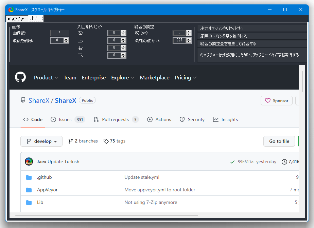Click the Code angle-brackets icon
Viewport: 314px width, 228px height.
pos(26,119)
